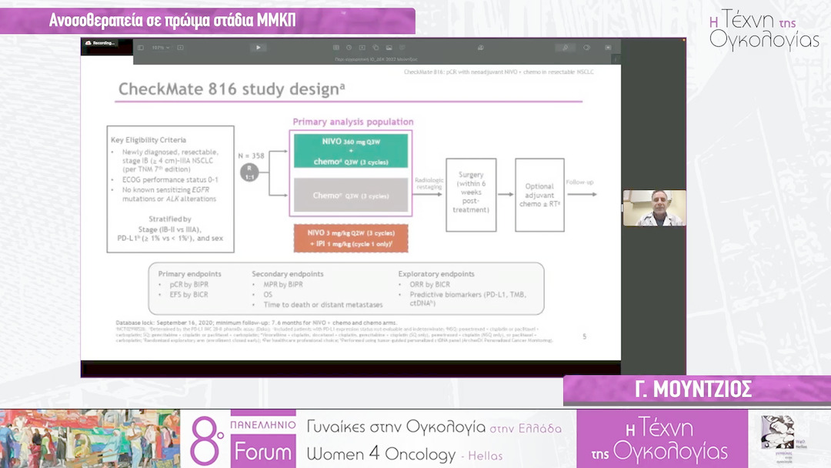Click the teal NIVO 360 mg box on slide

(x=351, y=152)
